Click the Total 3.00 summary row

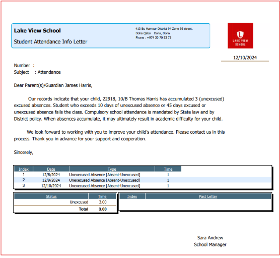pyautogui.click(x=65, y=209)
